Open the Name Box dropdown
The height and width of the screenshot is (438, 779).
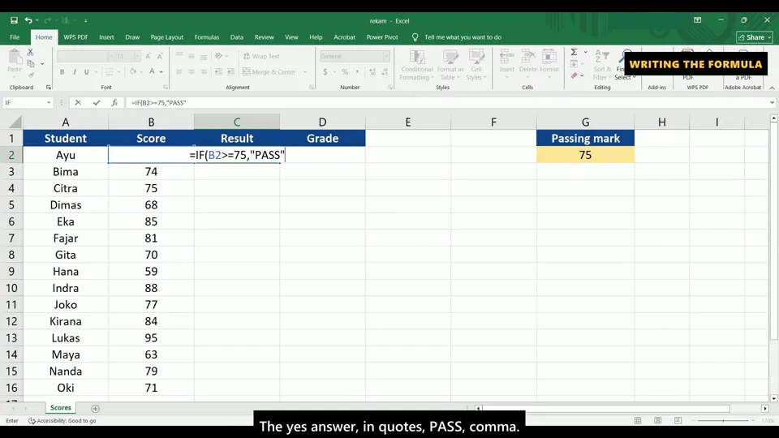[49, 103]
